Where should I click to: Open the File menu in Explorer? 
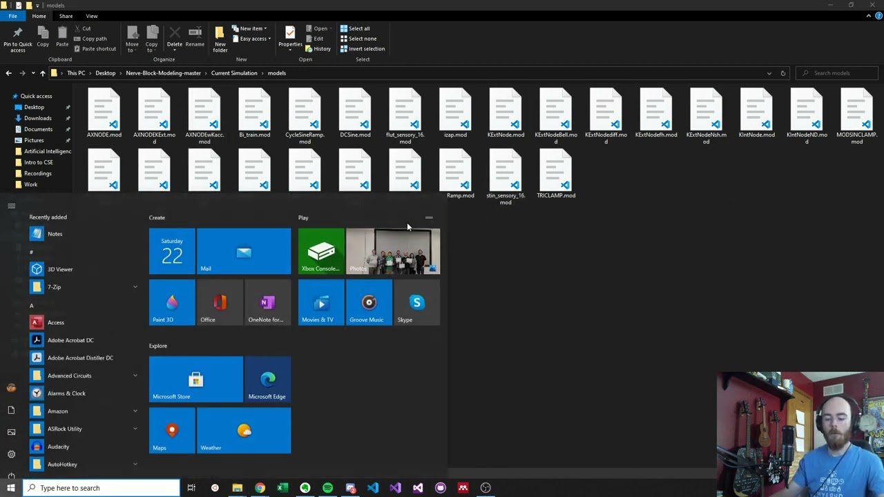[x=12, y=16]
